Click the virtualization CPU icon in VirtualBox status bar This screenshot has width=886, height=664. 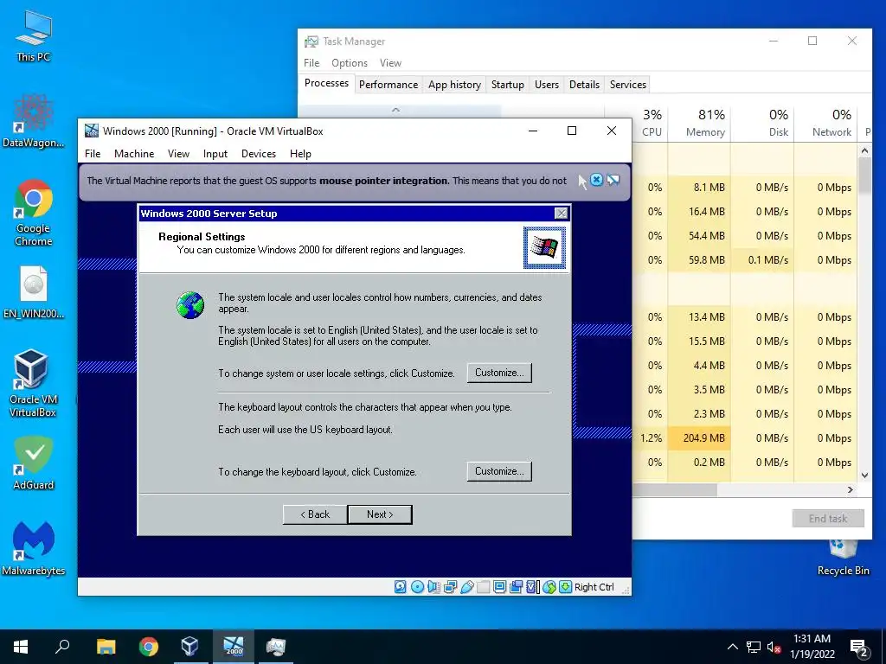(532, 587)
